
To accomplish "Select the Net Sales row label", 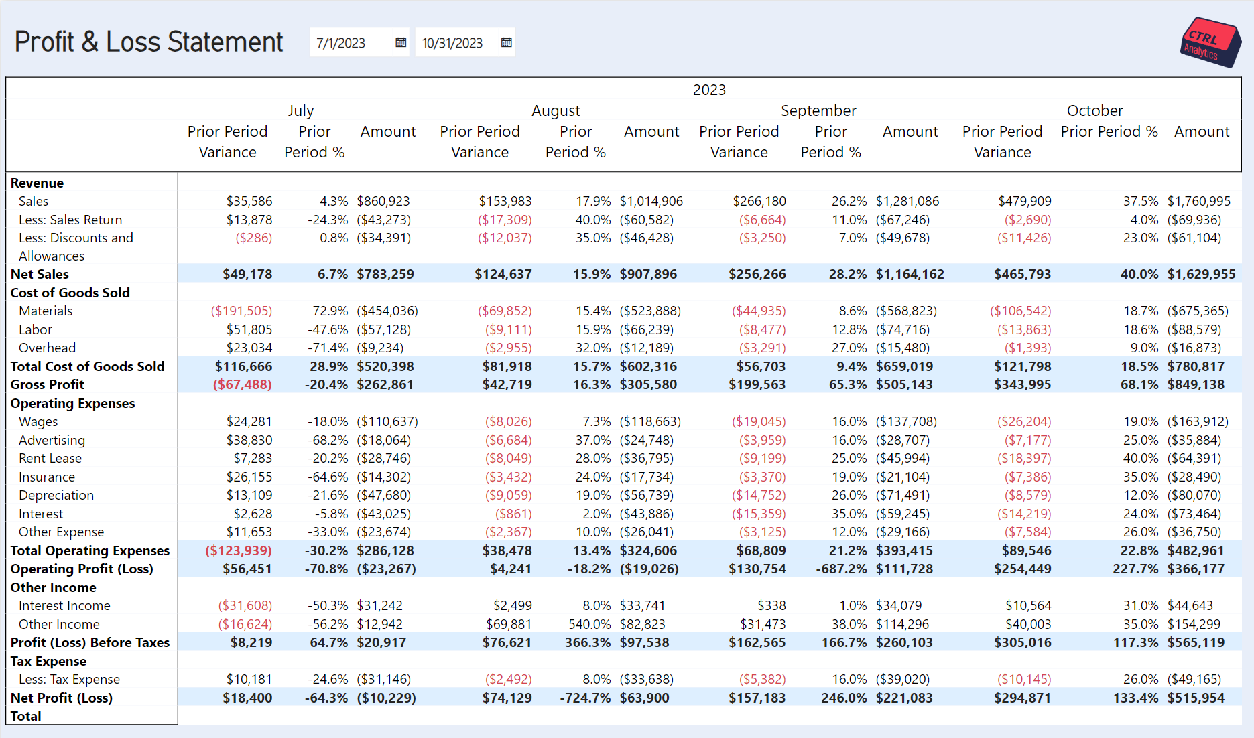I will click(40, 274).
